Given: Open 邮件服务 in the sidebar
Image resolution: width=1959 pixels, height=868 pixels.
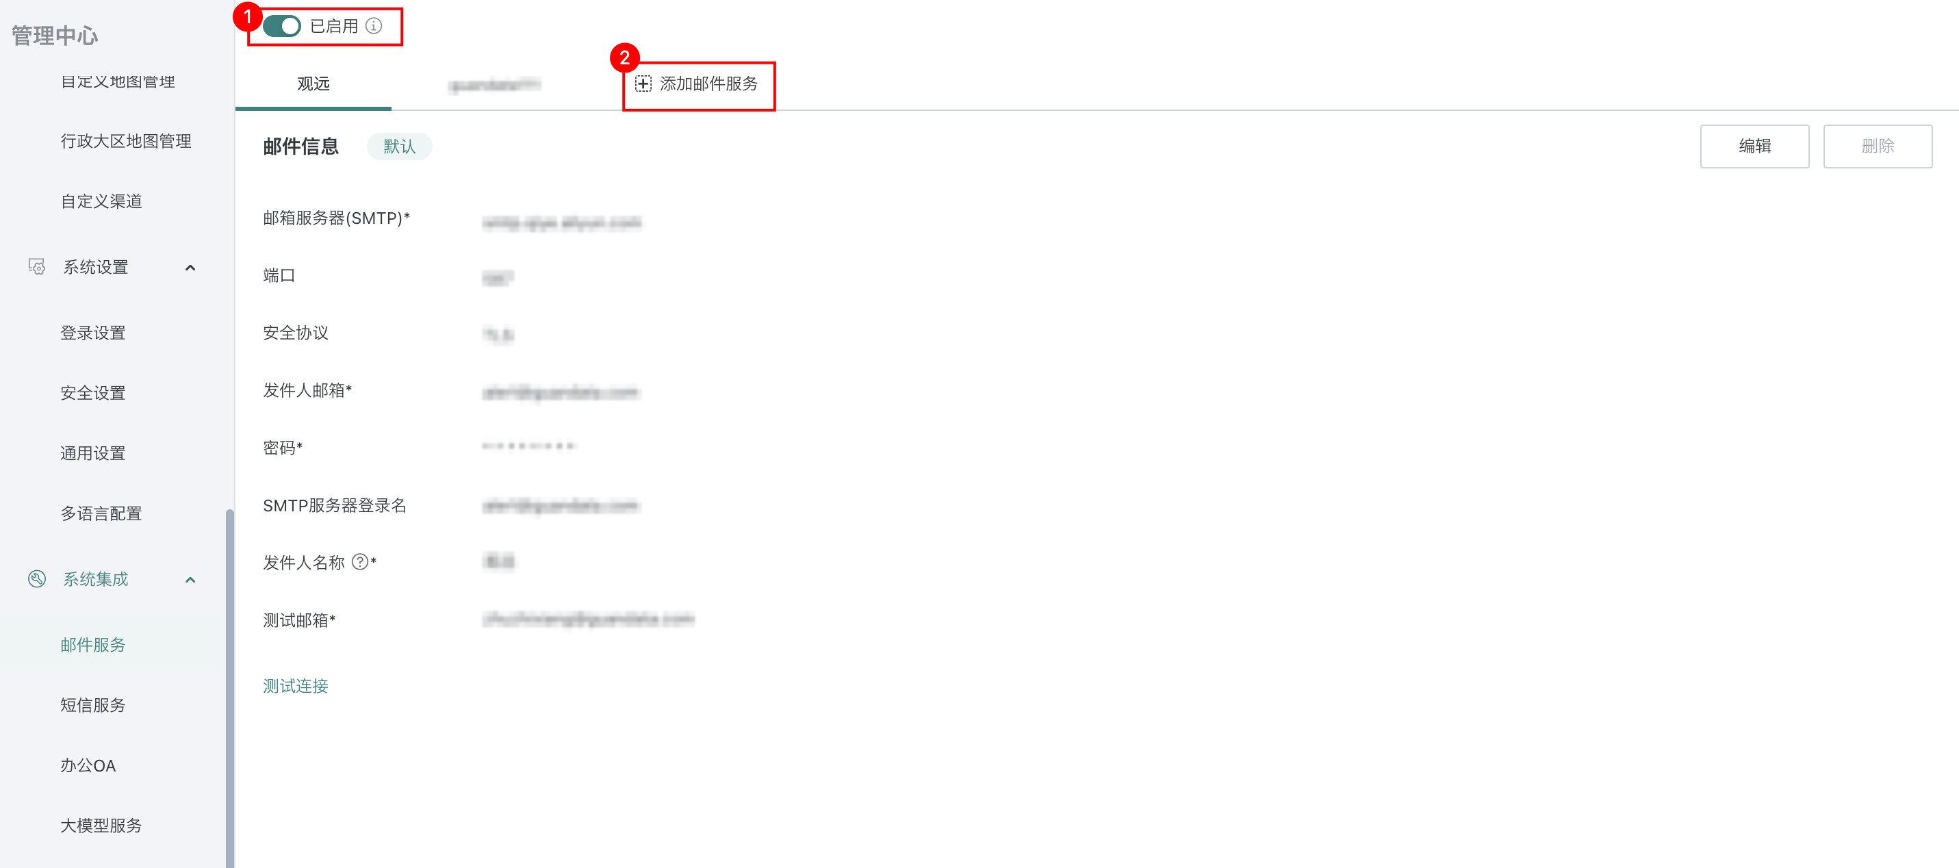Looking at the screenshot, I should (x=93, y=645).
